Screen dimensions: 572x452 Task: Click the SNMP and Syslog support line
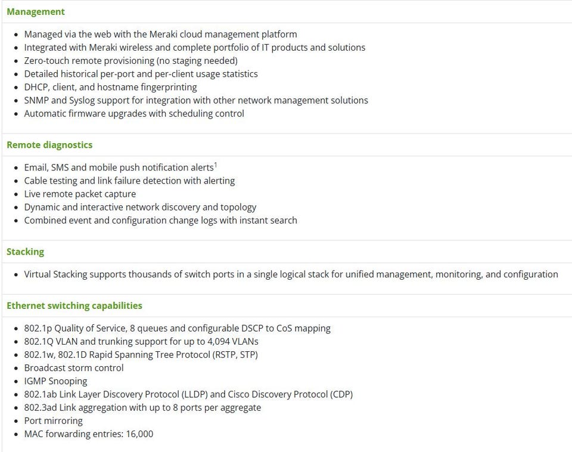click(x=195, y=100)
